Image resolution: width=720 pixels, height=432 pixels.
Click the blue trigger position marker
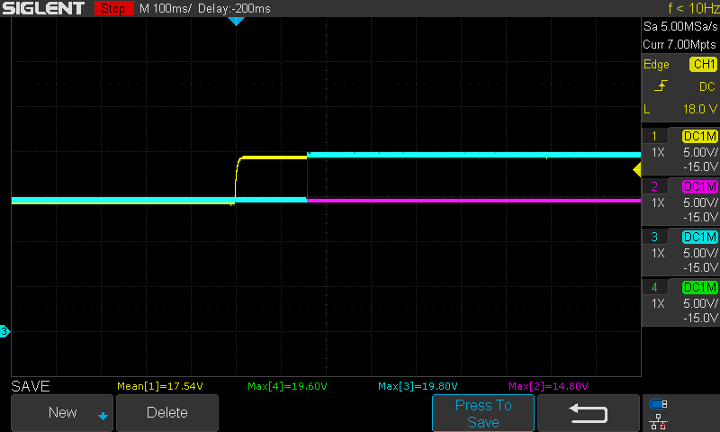236,21
